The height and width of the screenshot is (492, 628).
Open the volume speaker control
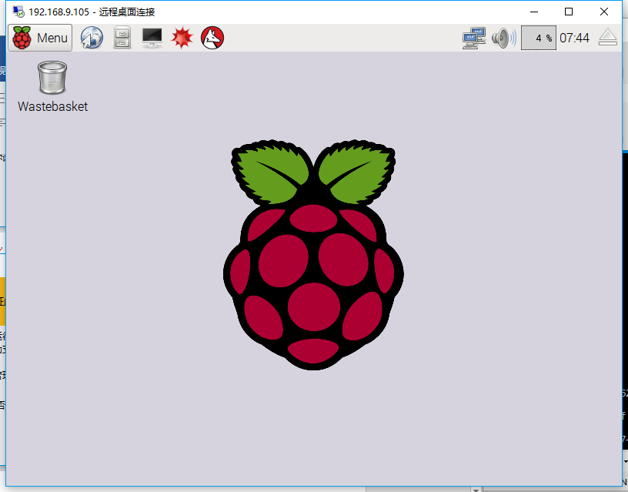(x=504, y=38)
